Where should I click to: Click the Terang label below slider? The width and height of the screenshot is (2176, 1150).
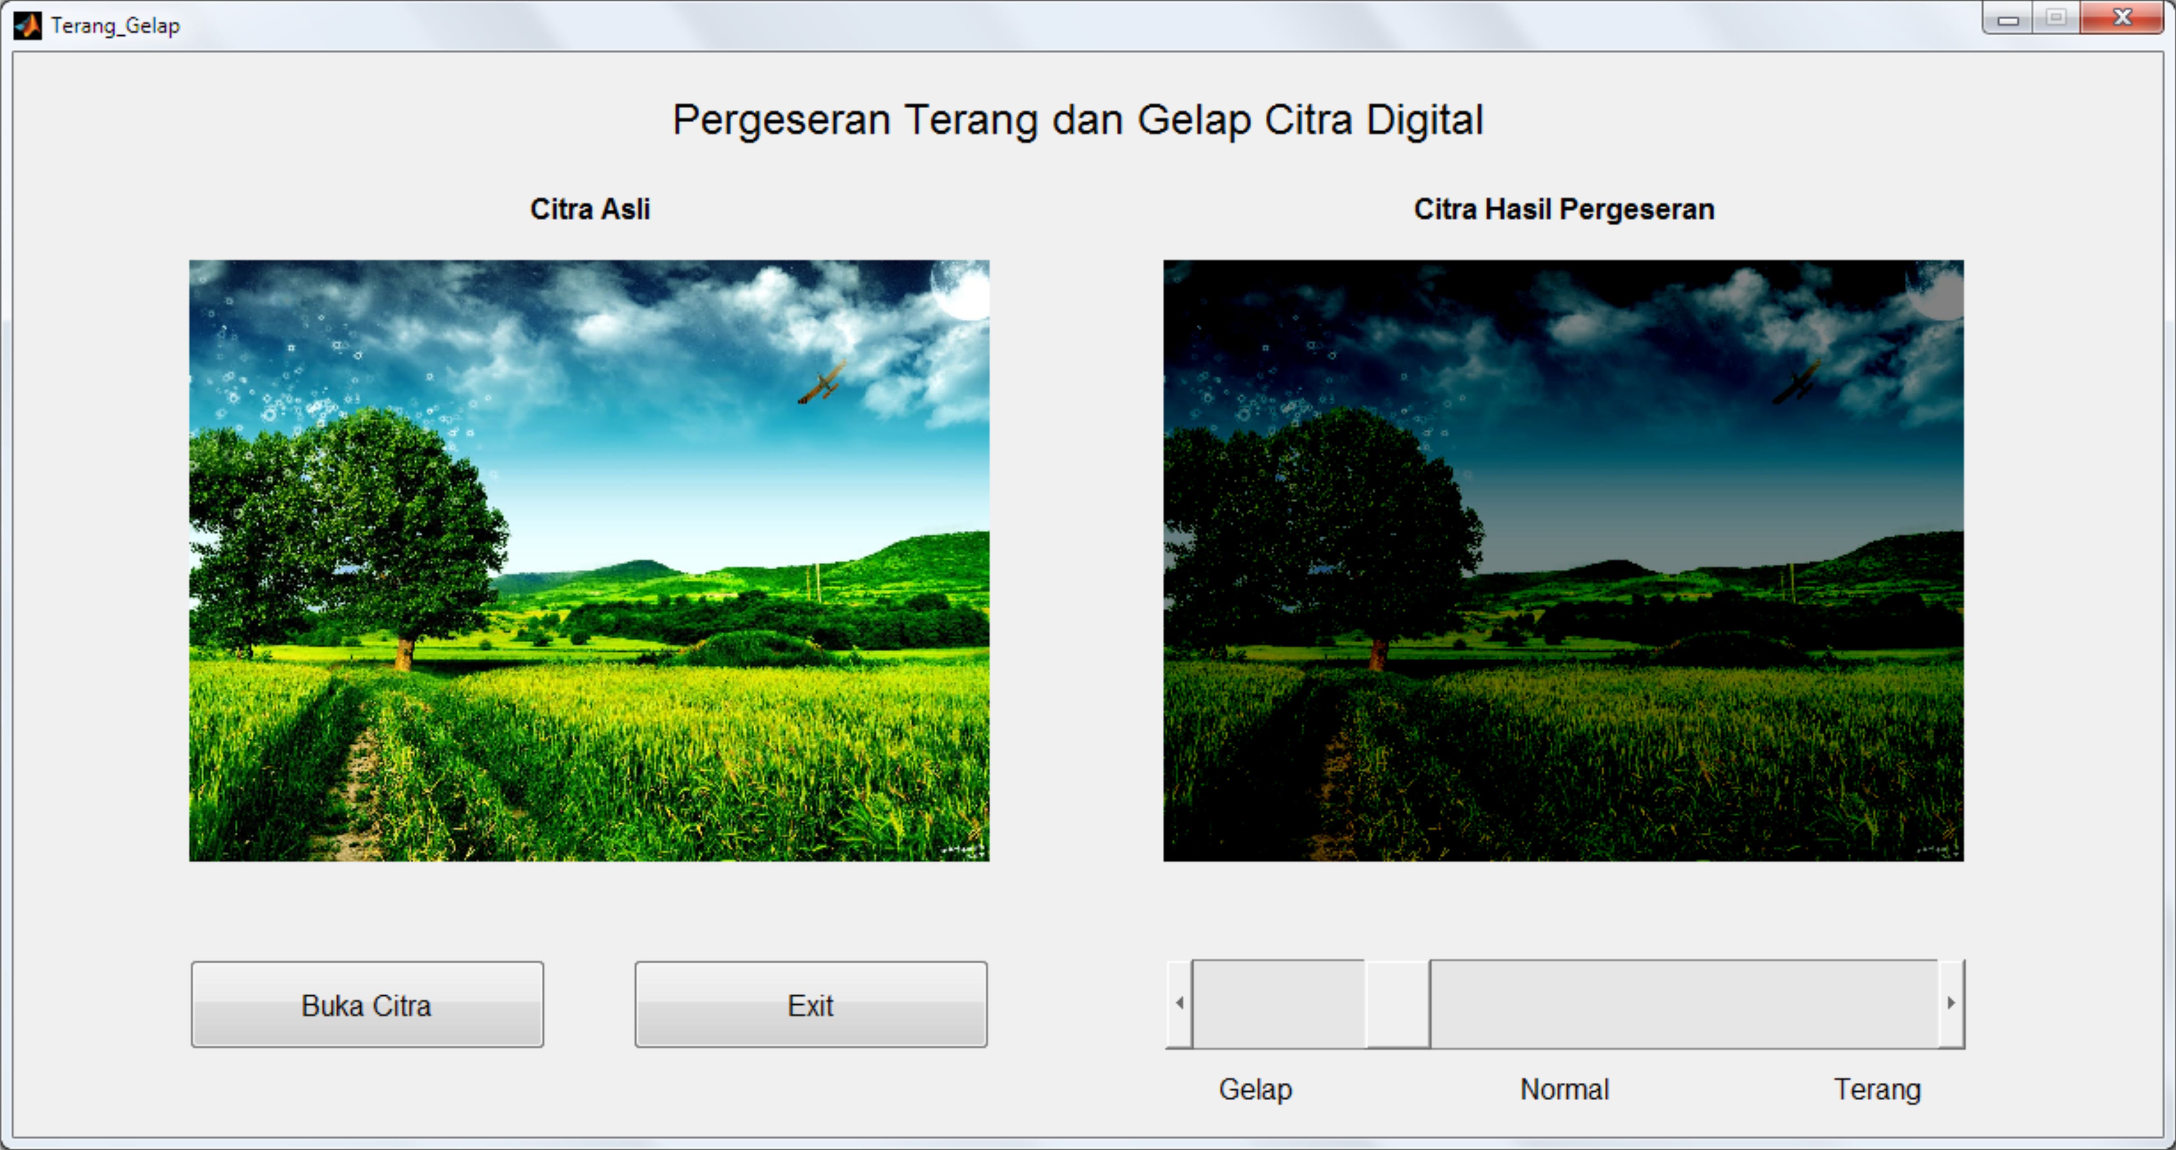coord(1877,1089)
